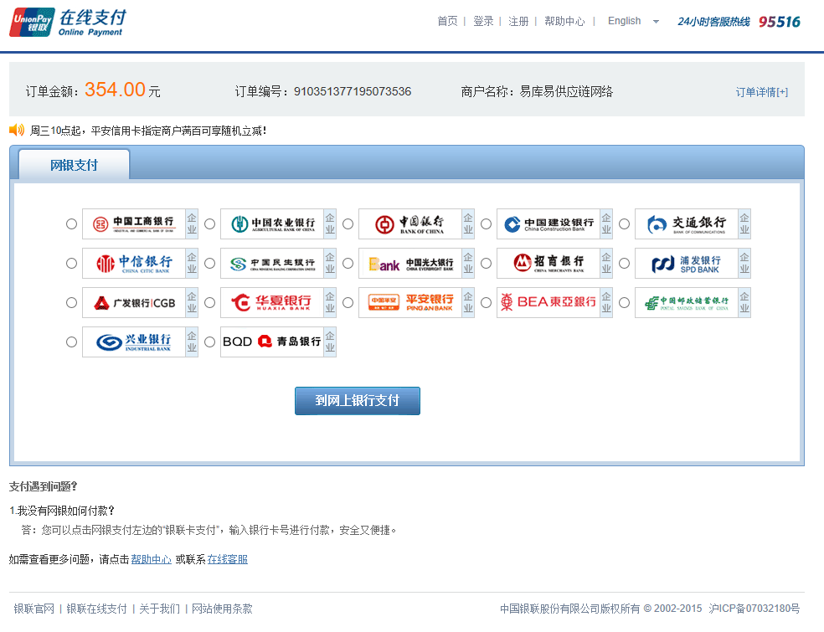This screenshot has height=632, width=824.
Task: Select the 交通银行 radio button
Action: point(625,224)
